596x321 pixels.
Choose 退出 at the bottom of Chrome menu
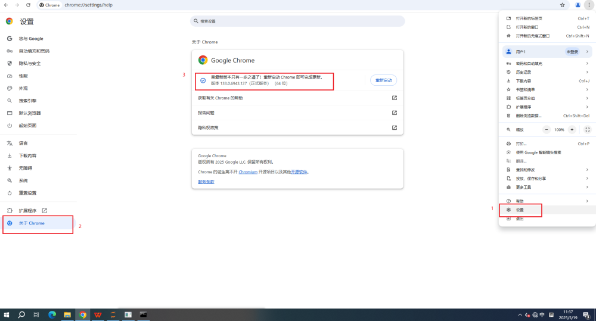coord(547,219)
